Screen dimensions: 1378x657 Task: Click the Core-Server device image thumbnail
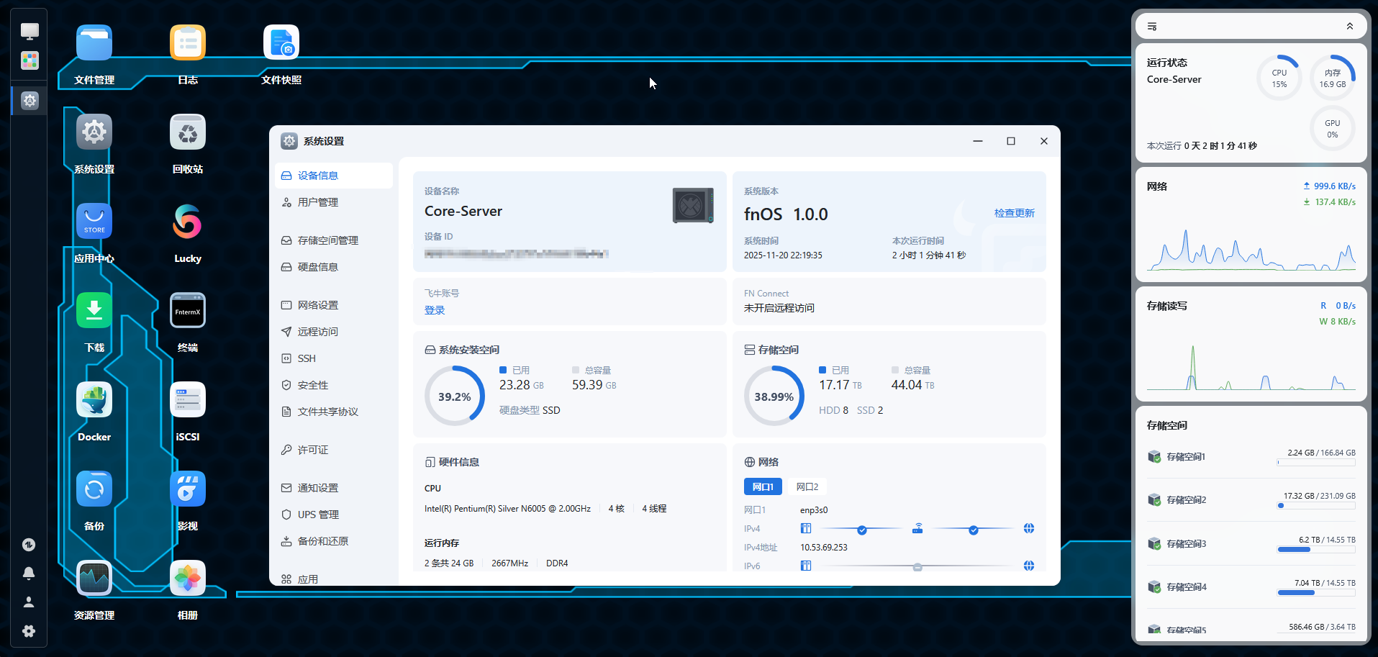(x=693, y=206)
